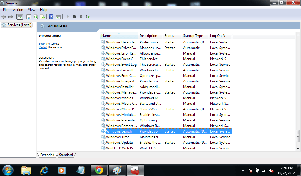Click the vertical scrollbar thumb in services list
This screenshot has width=301, height=176.
tap(298, 136)
